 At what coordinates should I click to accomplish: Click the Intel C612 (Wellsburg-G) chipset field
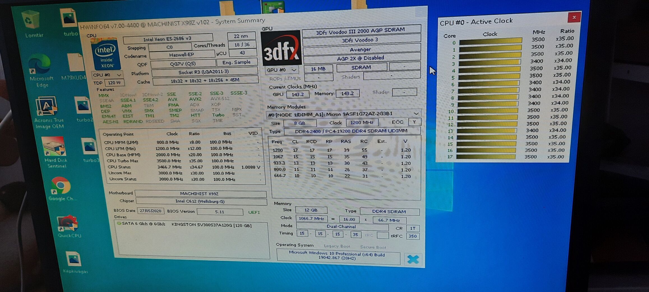(201, 201)
